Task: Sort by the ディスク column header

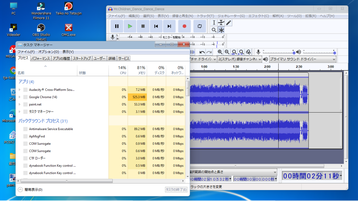Action: pos(156,70)
